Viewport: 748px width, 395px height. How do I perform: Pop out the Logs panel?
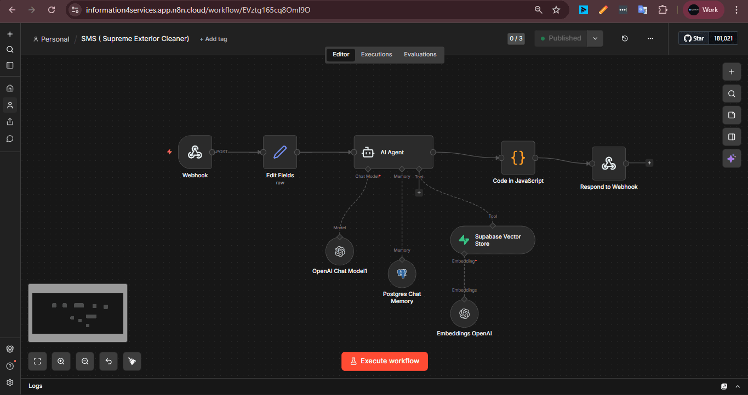(x=724, y=386)
